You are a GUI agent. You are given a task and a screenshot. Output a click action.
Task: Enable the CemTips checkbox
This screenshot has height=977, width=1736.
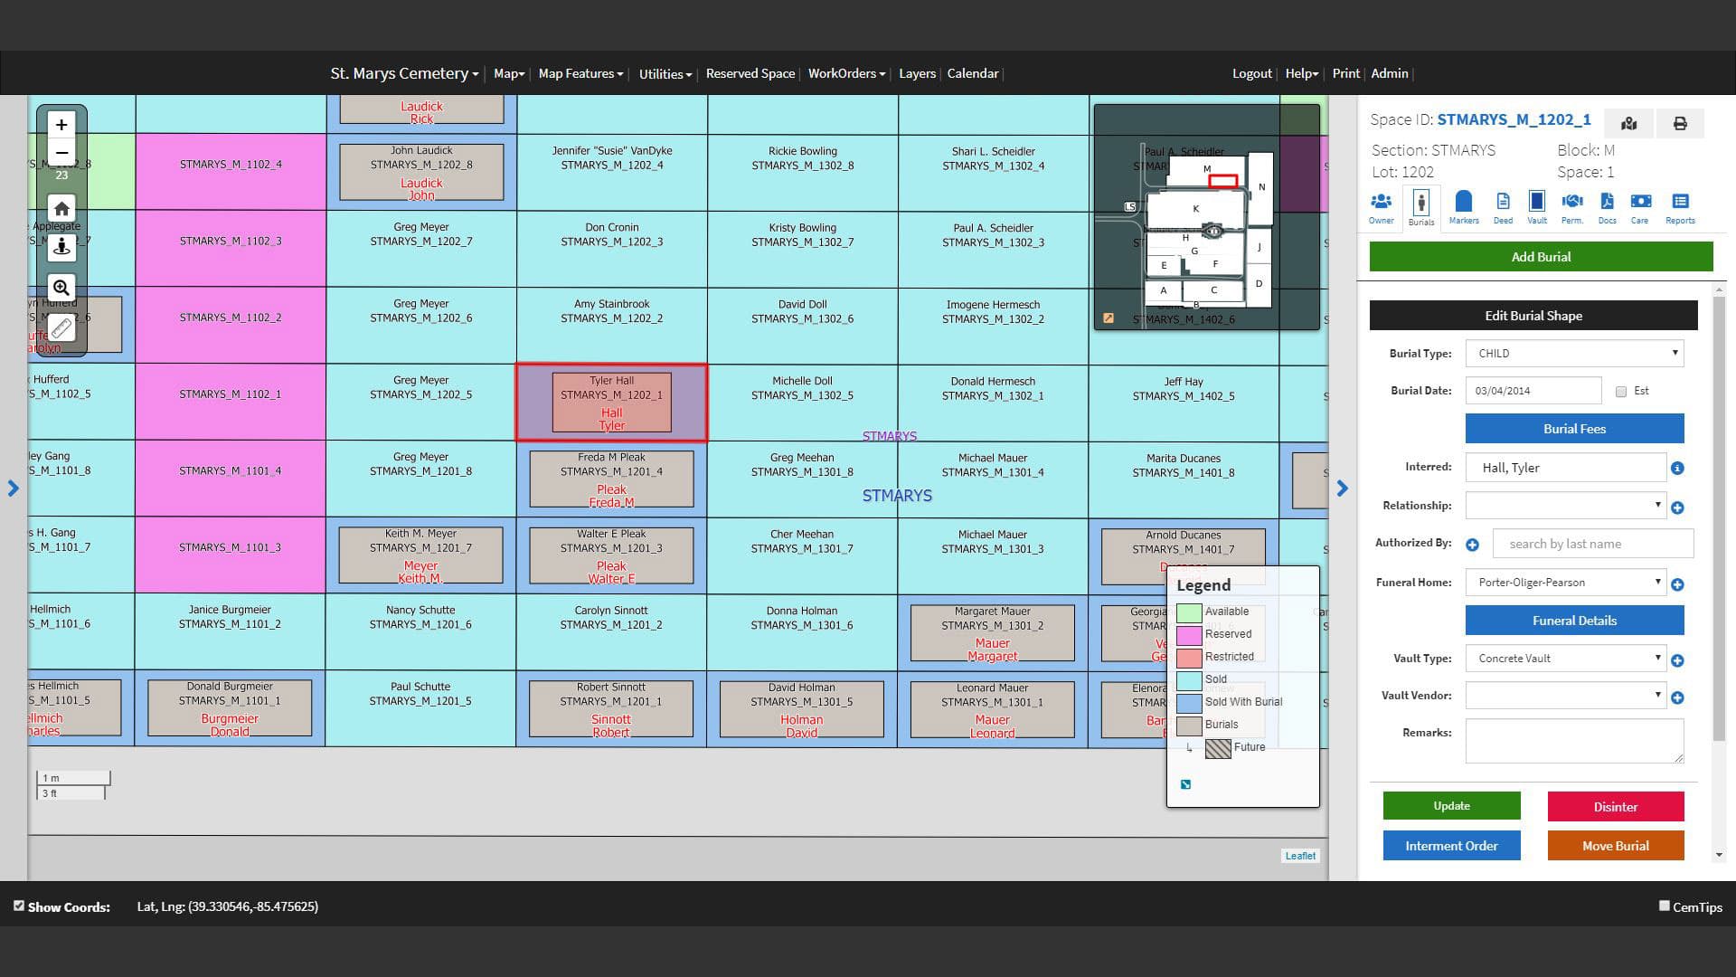click(x=1664, y=906)
